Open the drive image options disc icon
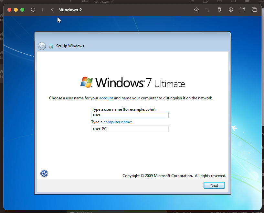 pyautogui.click(x=231, y=10)
